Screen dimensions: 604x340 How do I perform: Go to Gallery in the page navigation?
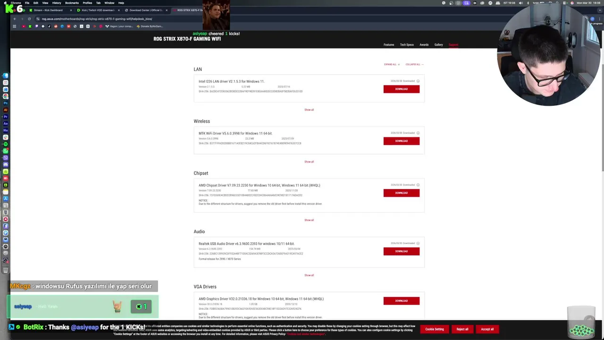pos(439,45)
